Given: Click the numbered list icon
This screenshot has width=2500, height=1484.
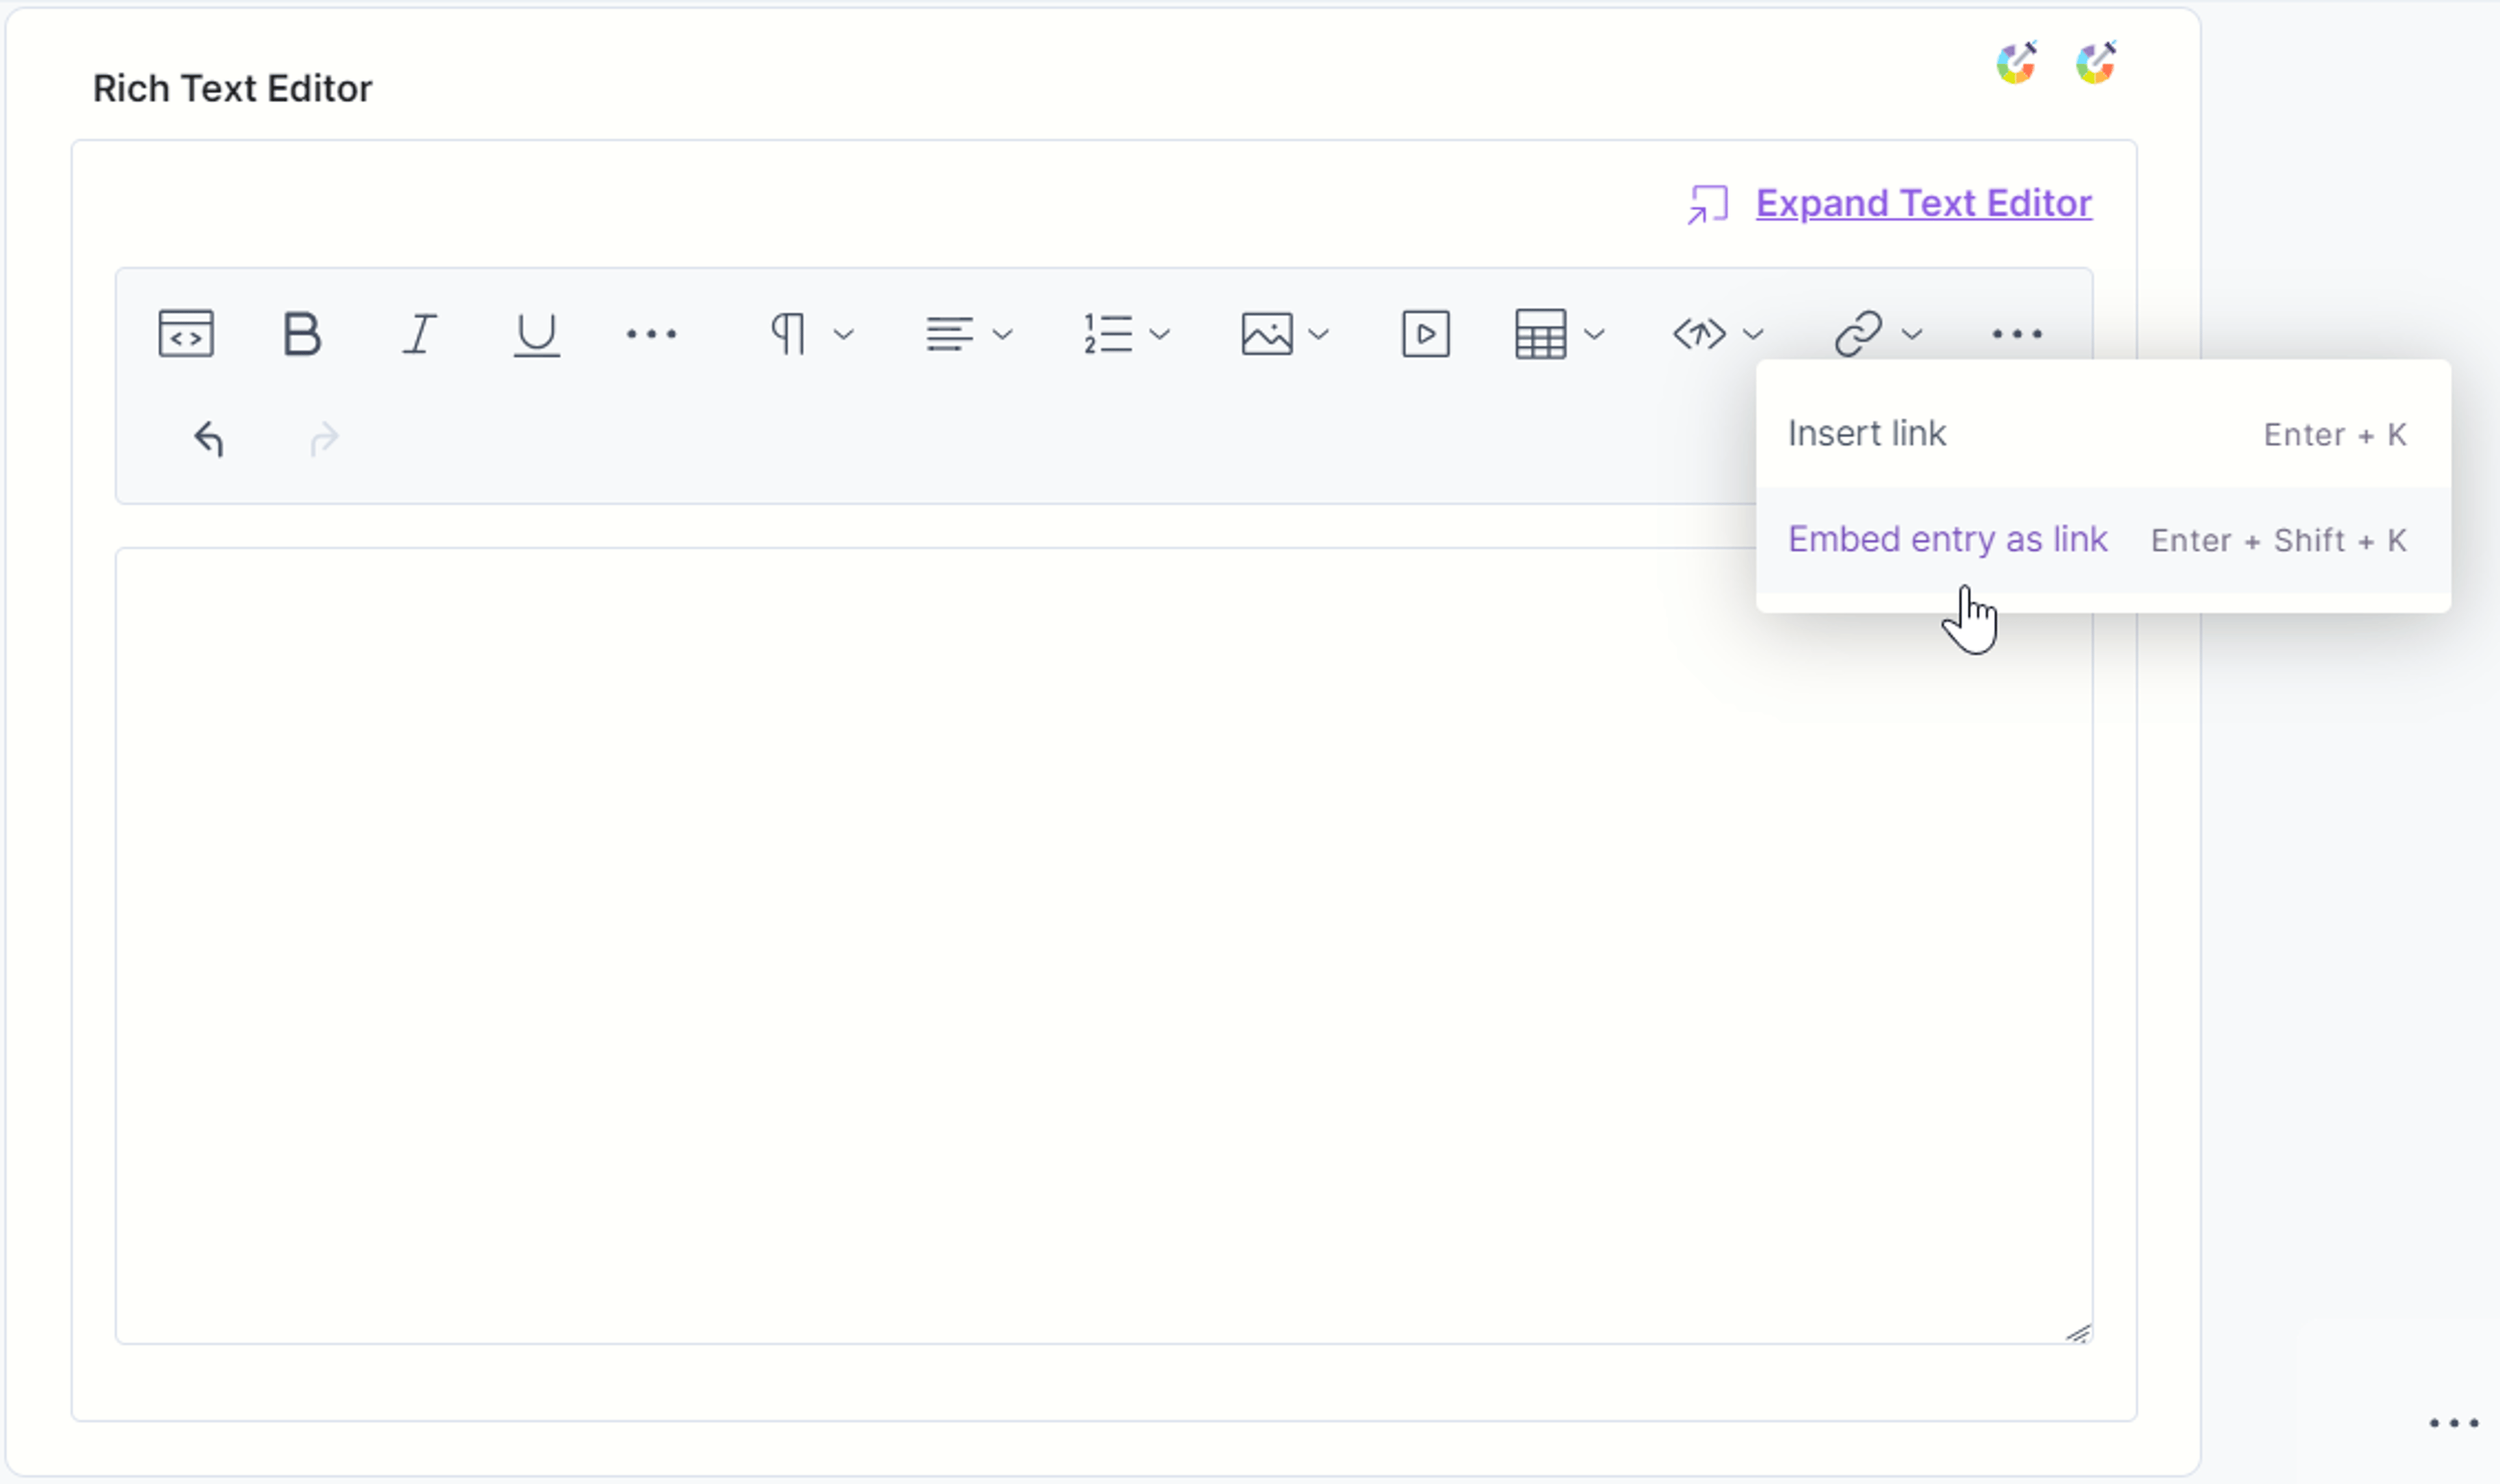Looking at the screenshot, I should coord(1108,333).
